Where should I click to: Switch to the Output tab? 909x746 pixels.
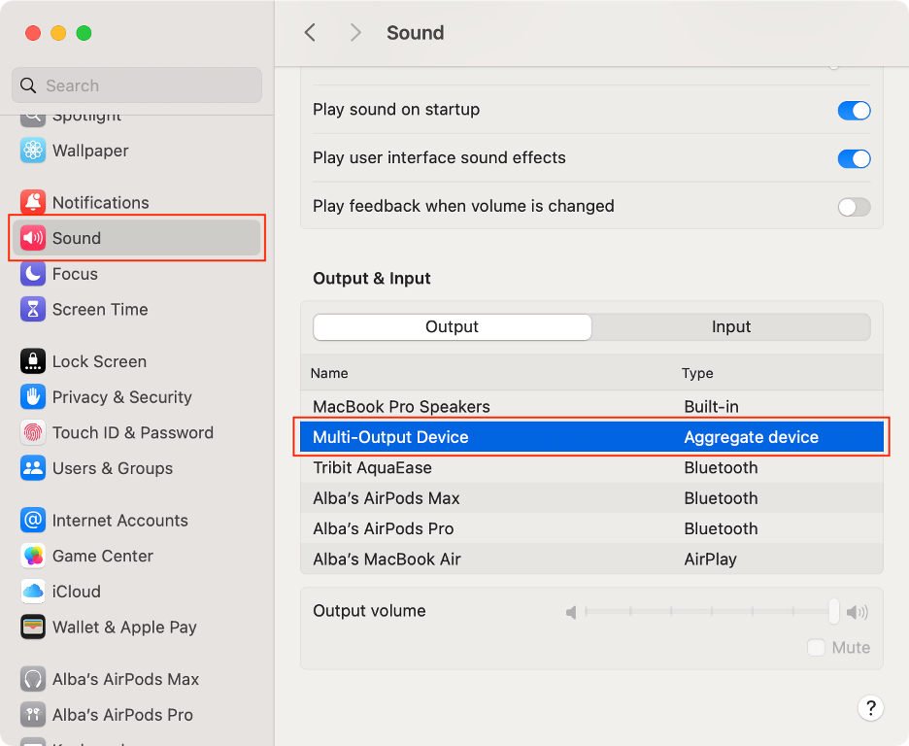pos(453,327)
